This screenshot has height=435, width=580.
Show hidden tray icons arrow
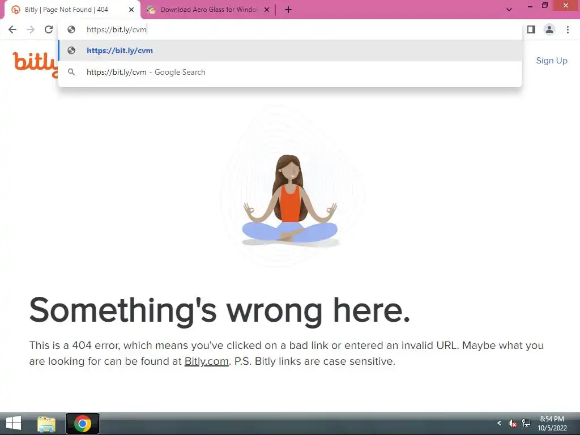(499, 423)
